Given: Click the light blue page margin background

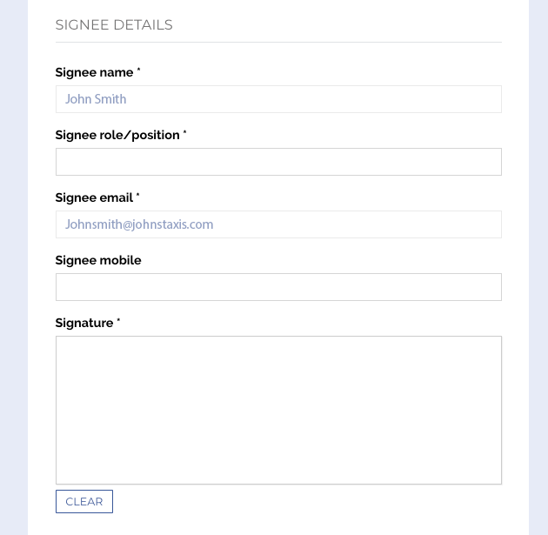Looking at the screenshot, I should [x=13, y=261].
